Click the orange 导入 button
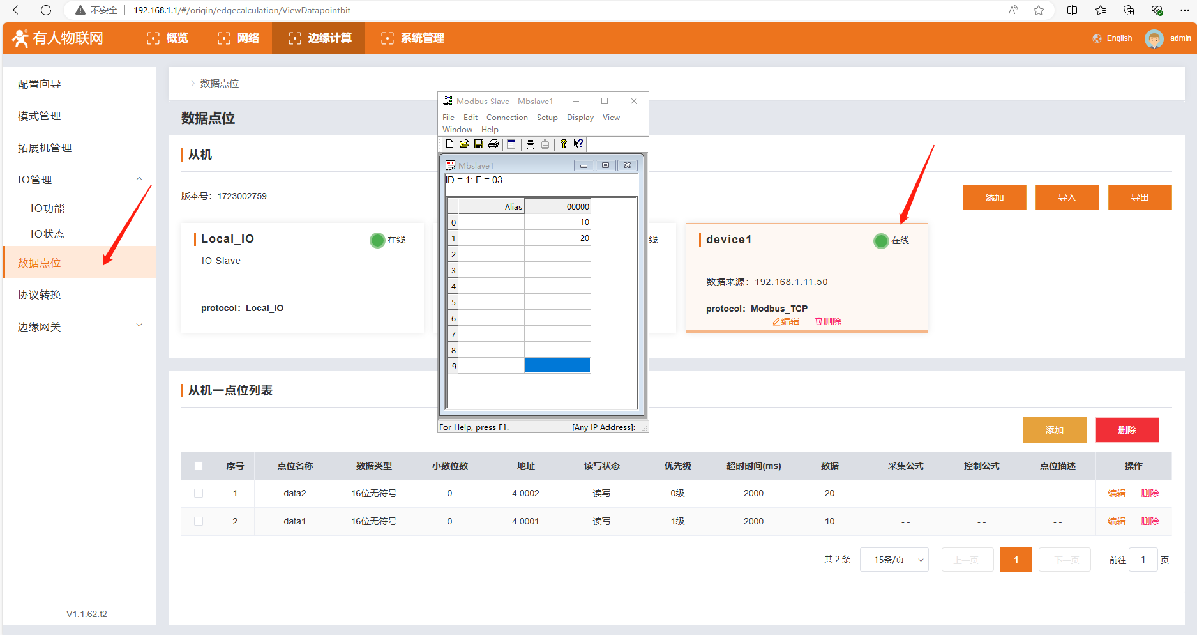This screenshot has height=635, width=1197. pos(1067,197)
